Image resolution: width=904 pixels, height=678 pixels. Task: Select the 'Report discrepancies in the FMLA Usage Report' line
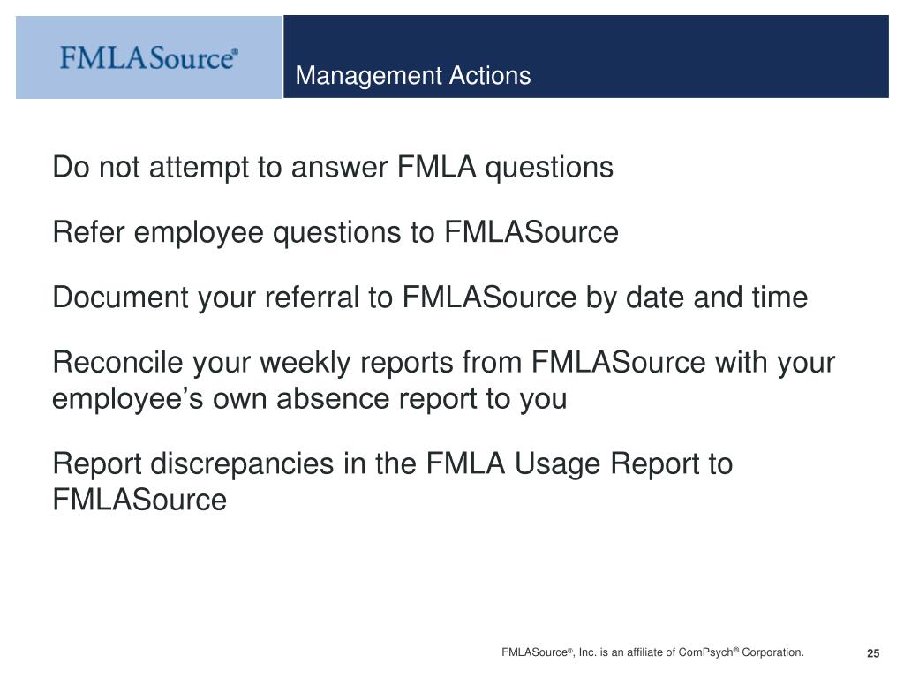click(393, 464)
